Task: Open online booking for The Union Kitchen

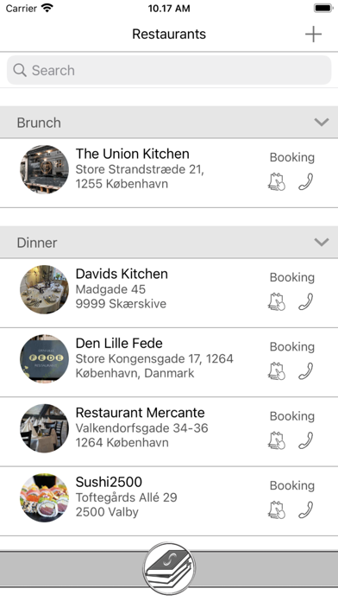Action: coord(277,181)
